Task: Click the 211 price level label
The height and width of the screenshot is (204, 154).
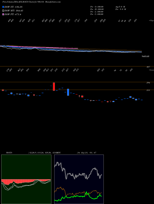Action: pyautogui.click(x=148, y=90)
